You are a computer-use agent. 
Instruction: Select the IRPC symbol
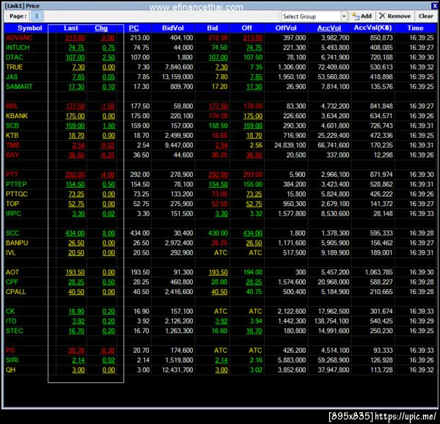pyautogui.click(x=13, y=213)
